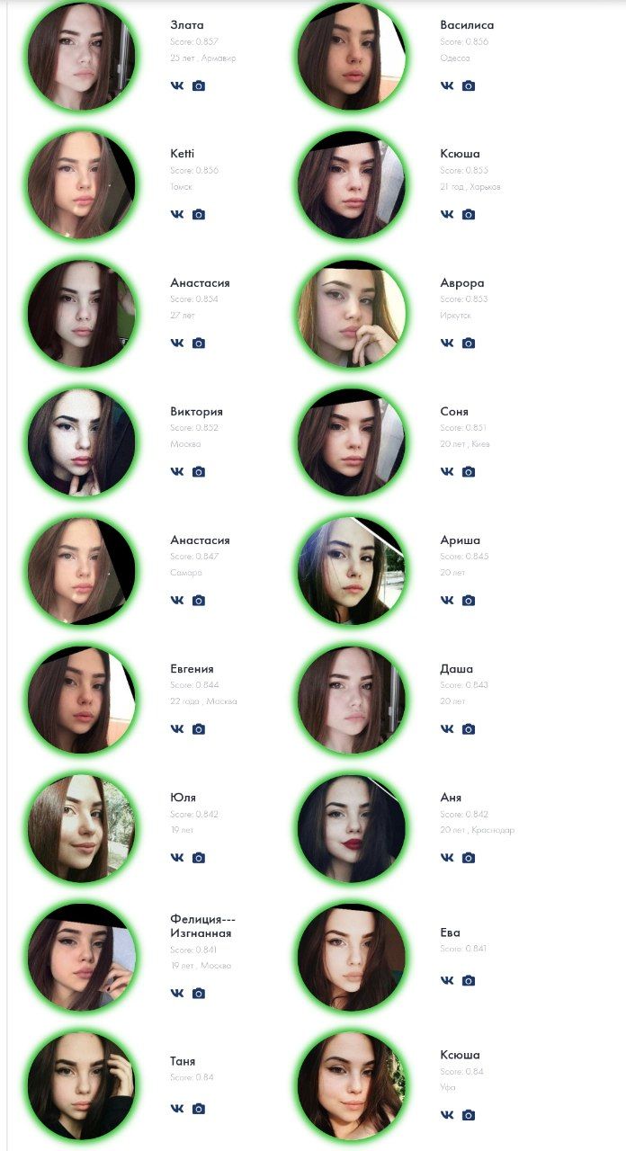Image resolution: width=626 pixels, height=1151 pixels.
Task: Open the Злата name link
Action: [x=187, y=25]
